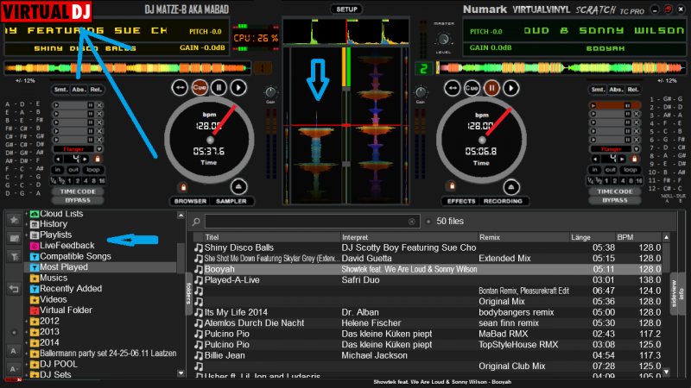Adjust the master level knob
691x388 pixels.
[443, 39]
